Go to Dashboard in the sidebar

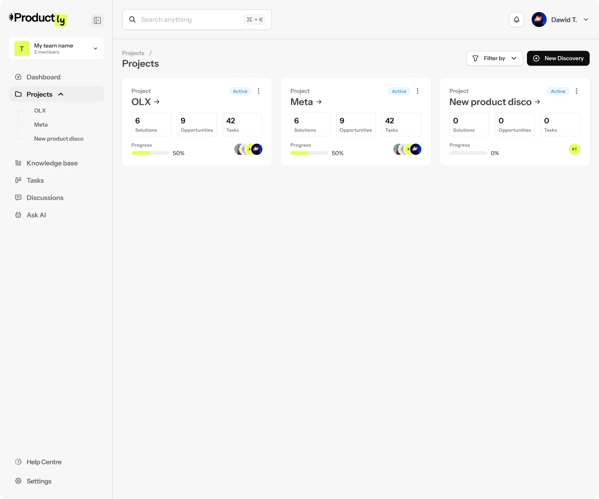43,77
